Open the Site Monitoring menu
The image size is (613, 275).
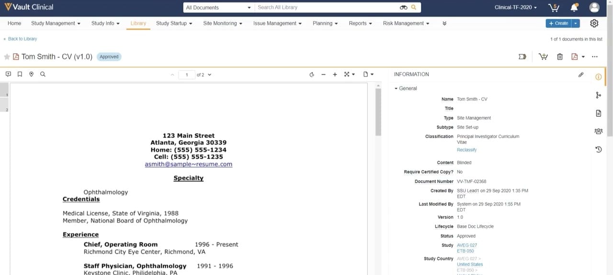(x=223, y=23)
